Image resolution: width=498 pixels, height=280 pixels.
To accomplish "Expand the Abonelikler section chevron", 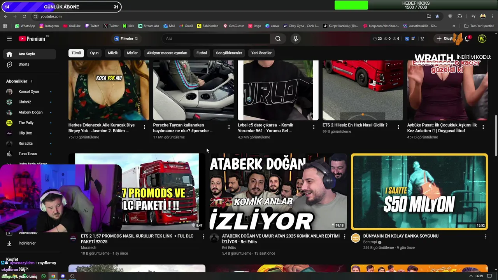I will tap(32, 81).
